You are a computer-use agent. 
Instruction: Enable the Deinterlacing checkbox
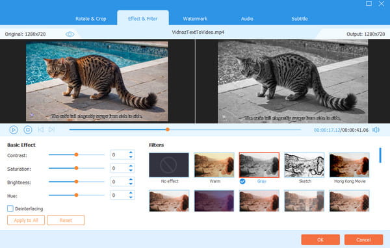[10, 208]
